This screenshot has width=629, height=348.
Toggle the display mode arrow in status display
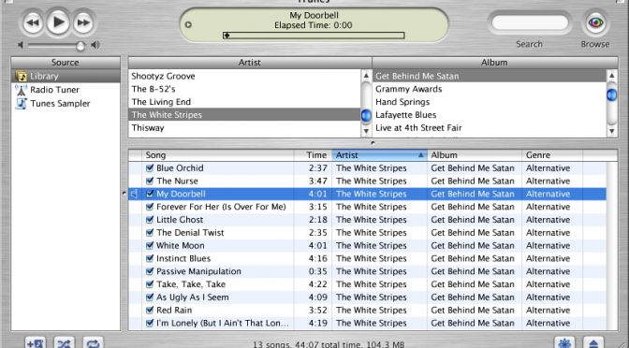click(188, 25)
